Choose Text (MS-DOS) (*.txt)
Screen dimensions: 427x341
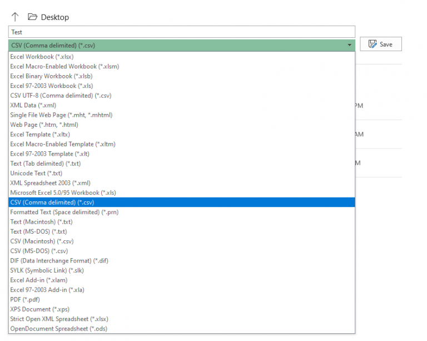pos(182,231)
